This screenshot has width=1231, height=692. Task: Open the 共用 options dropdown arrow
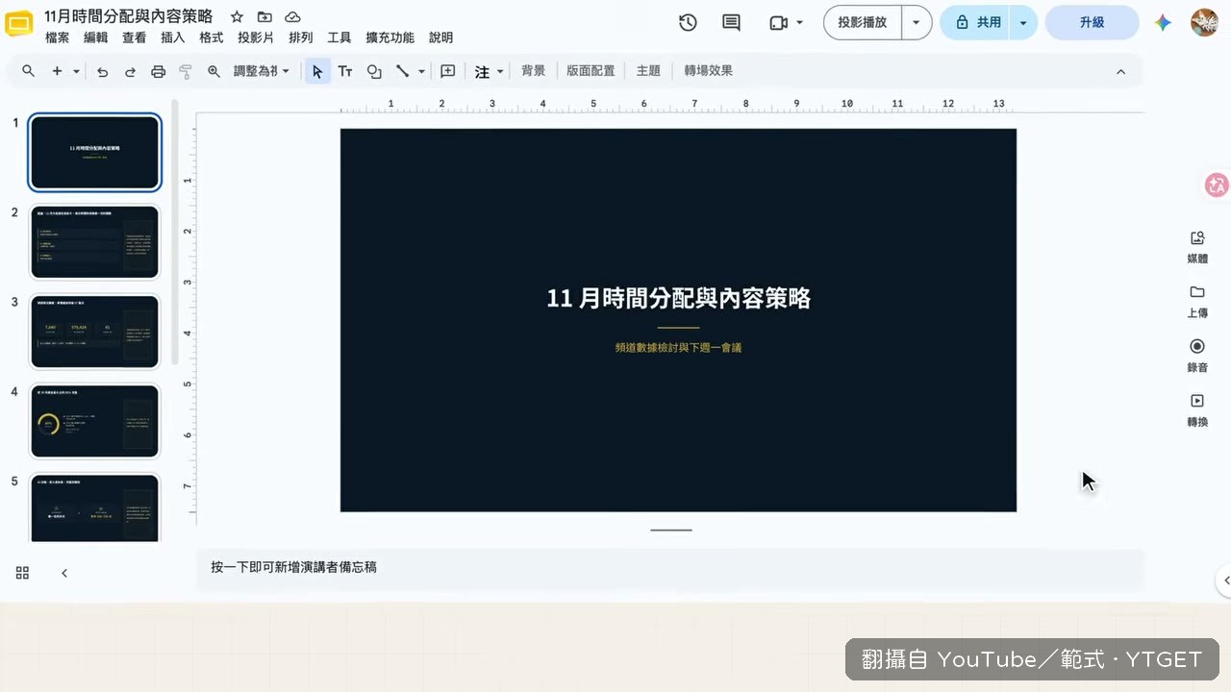pyautogui.click(x=1023, y=22)
